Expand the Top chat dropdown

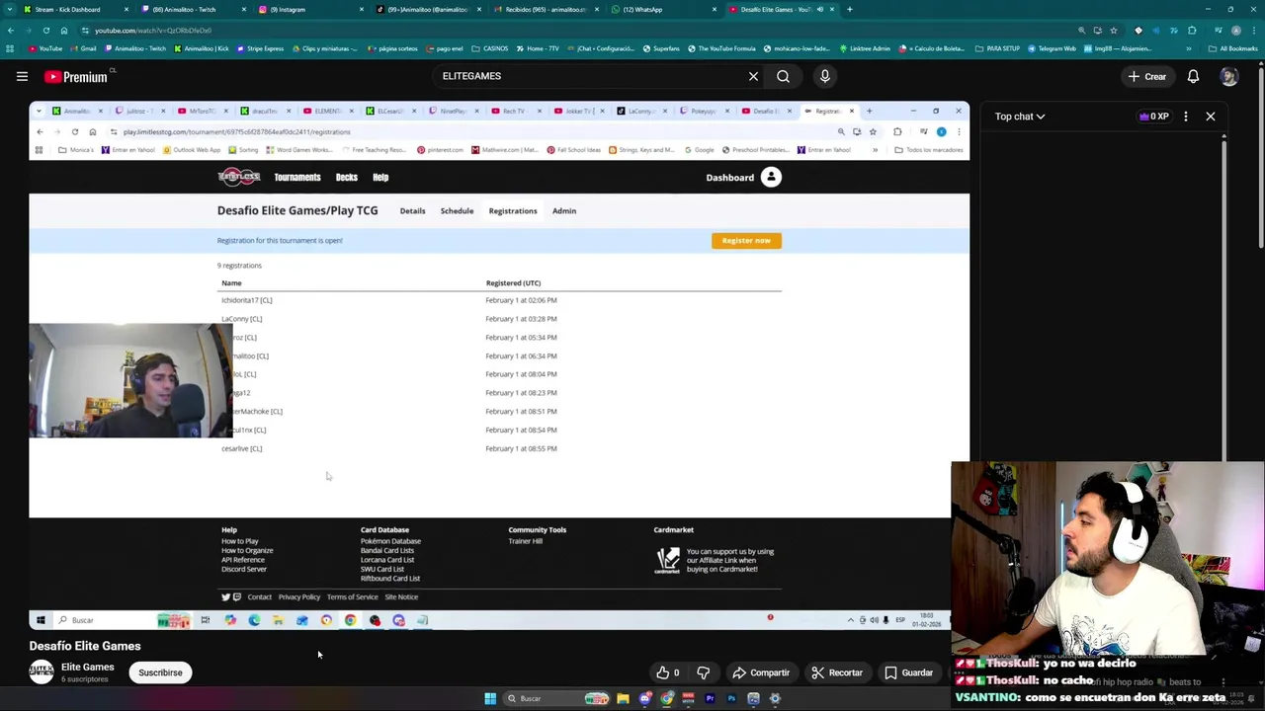[x=1020, y=117]
